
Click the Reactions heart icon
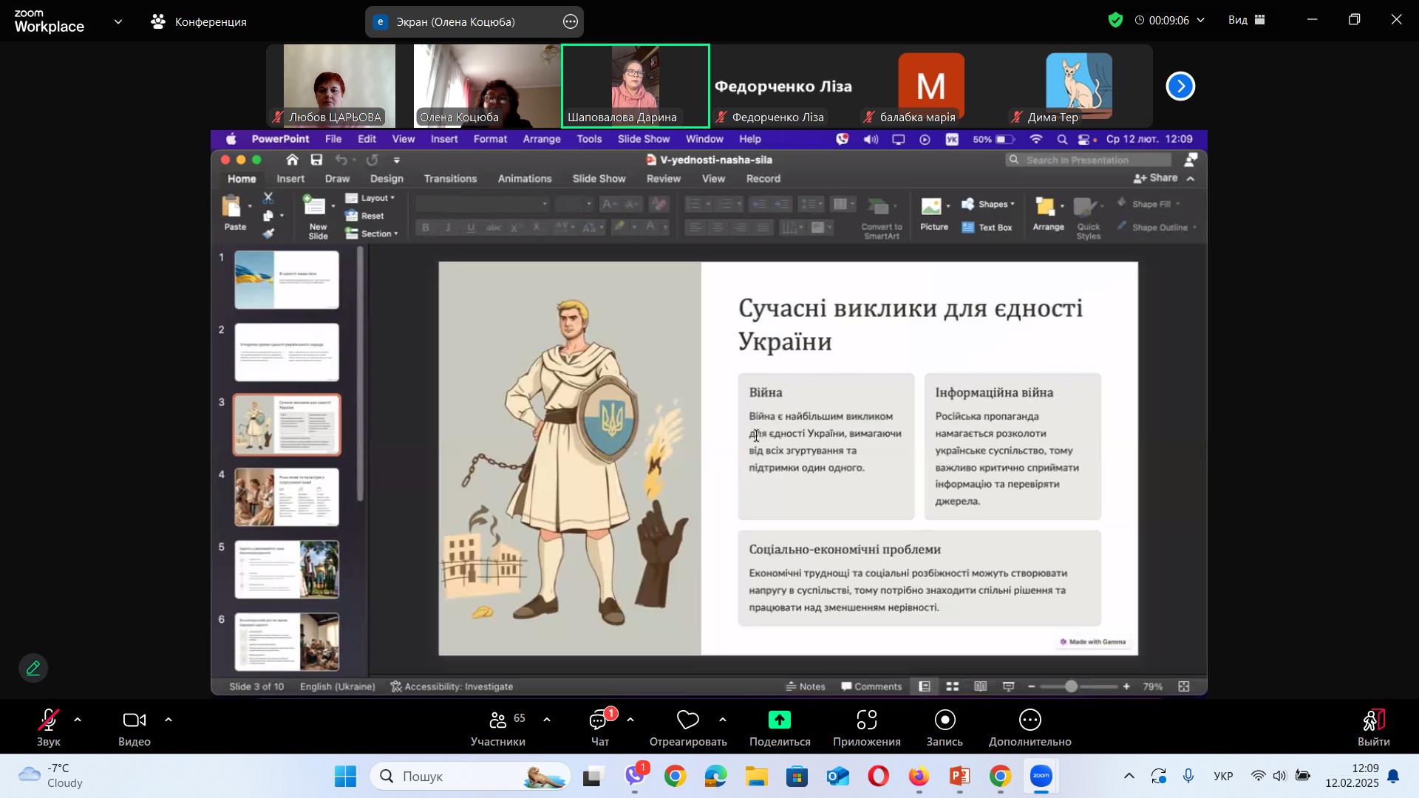[x=687, y=720]
